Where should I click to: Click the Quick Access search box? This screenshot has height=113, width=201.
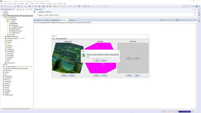point(186,6)
